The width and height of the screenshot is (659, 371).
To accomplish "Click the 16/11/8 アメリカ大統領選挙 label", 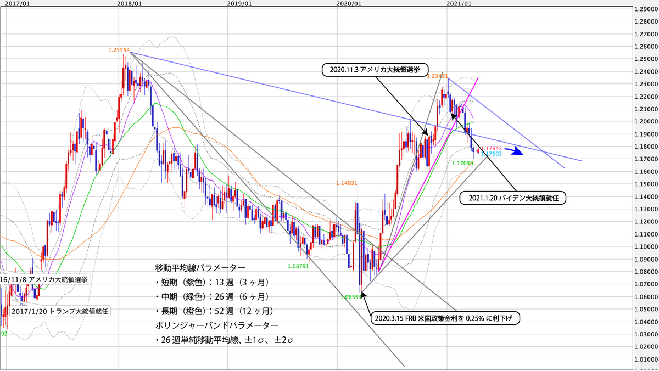I will [x=44, y=279].
